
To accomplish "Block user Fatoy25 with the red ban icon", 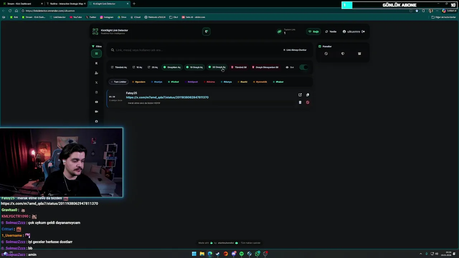I will [307, 102].
